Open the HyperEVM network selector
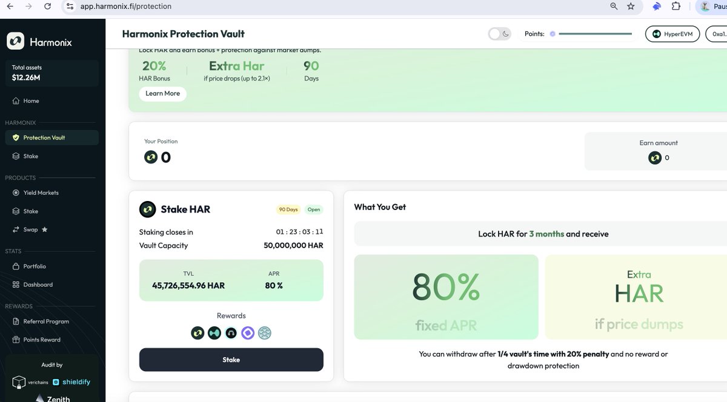Viewport: 727px width, 402px height. click(672, 34)
